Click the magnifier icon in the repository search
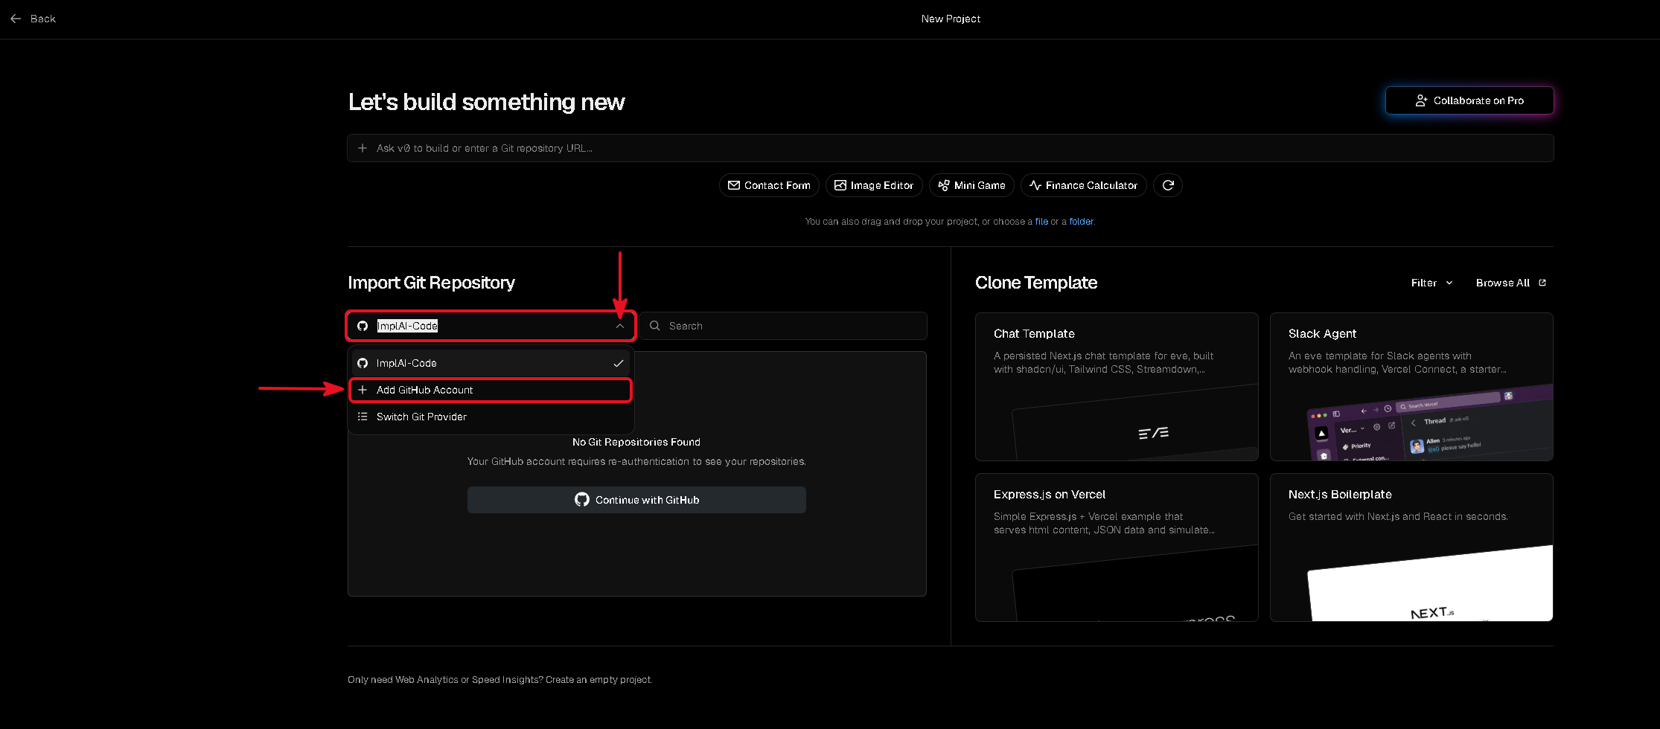Screen dimensions: 1660x729 tap(655, 326)
